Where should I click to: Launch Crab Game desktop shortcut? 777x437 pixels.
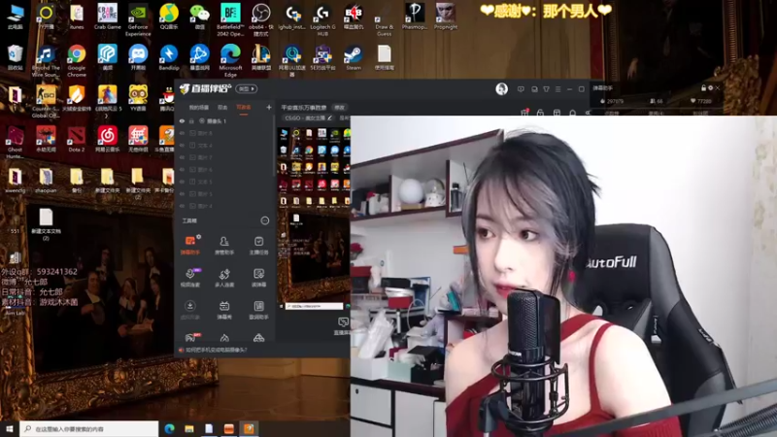click(x=107, y=17)
